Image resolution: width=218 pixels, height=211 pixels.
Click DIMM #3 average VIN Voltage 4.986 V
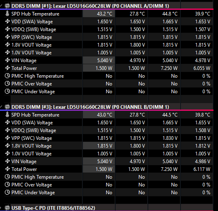click(x=202, y=162)
